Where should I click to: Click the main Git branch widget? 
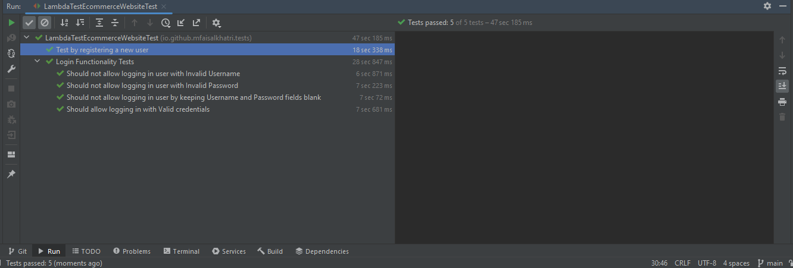pyautogui.click(x=770, y=263)
